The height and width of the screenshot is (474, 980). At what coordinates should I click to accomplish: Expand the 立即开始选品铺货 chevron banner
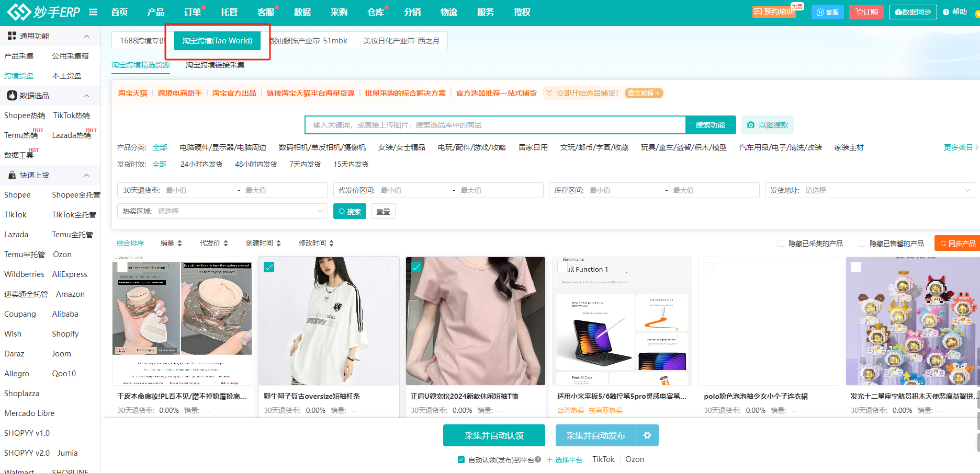(549, 93)
